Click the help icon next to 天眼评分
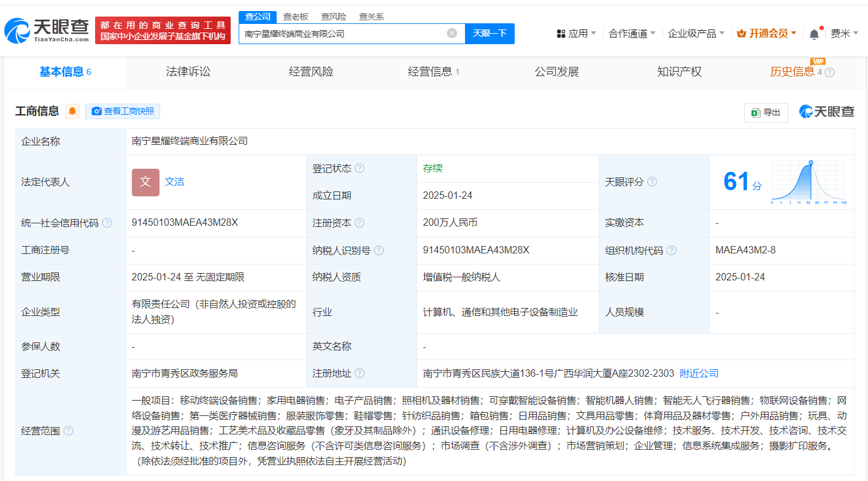The width and height of the screenshot is (868, 481). (x=652, y=182)
